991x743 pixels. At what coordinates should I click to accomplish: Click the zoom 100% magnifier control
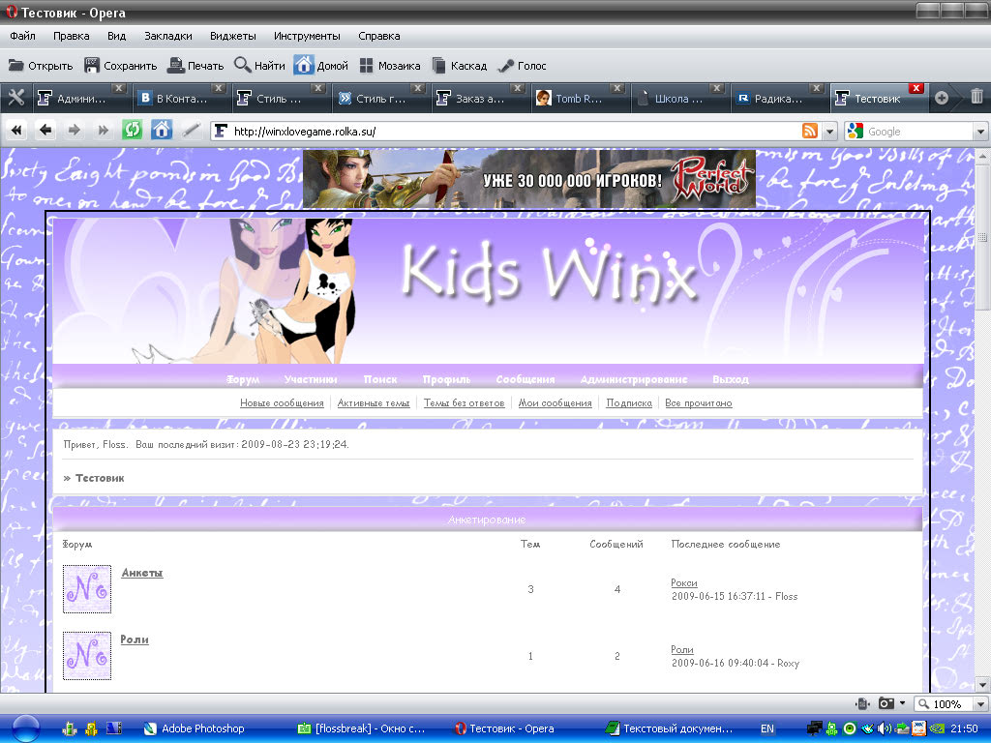(945, 704)
